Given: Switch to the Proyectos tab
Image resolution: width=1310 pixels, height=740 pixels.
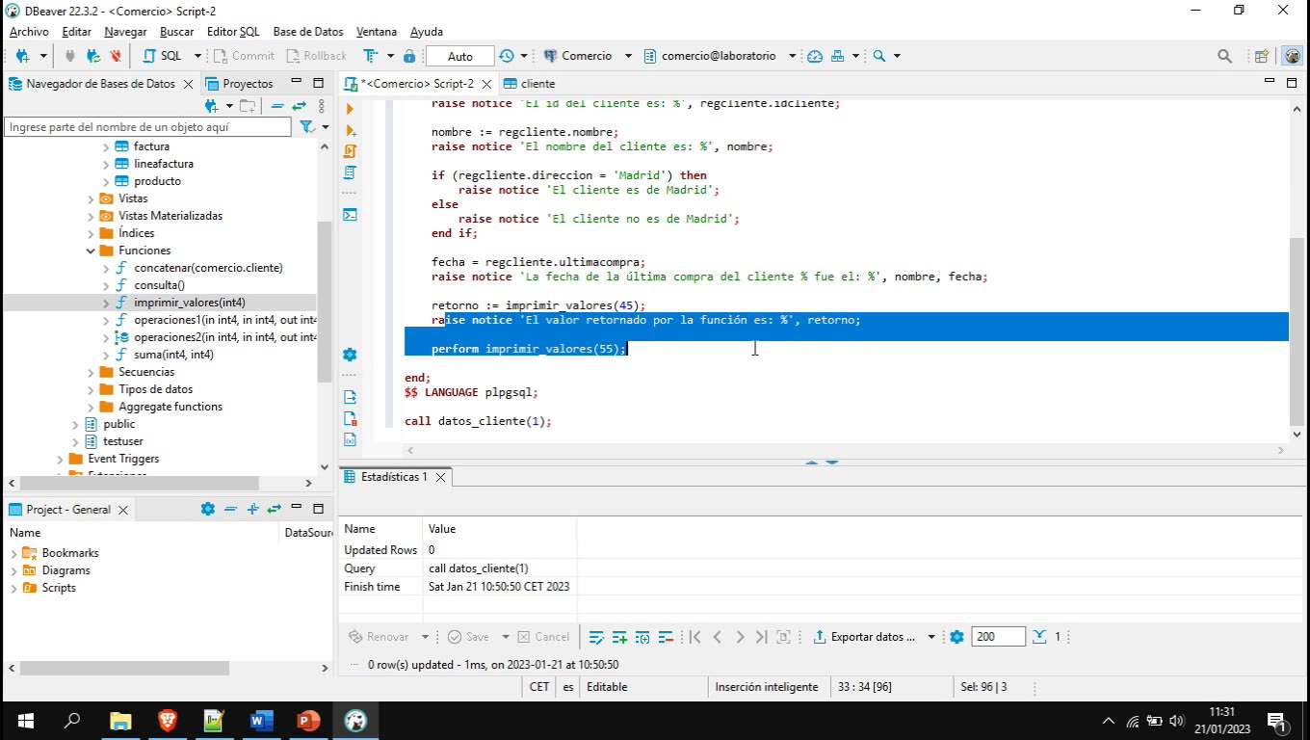Looking at the screenshot, I should tap(240, 84).
